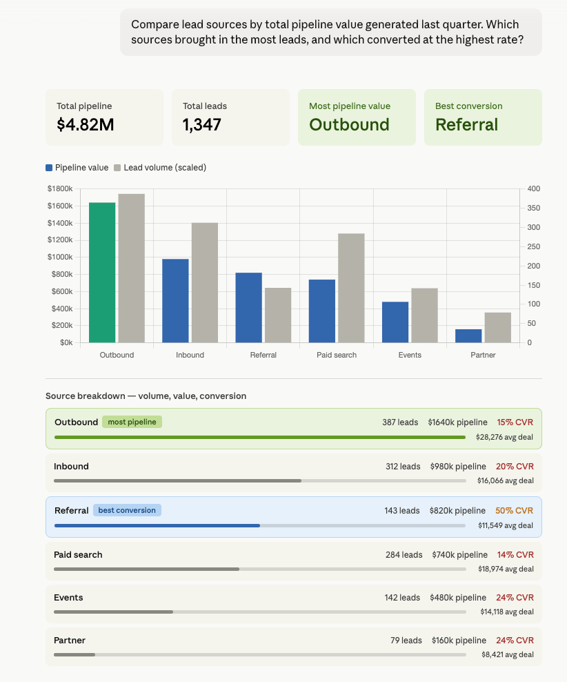Select the Paid search row title

(78, 554)
